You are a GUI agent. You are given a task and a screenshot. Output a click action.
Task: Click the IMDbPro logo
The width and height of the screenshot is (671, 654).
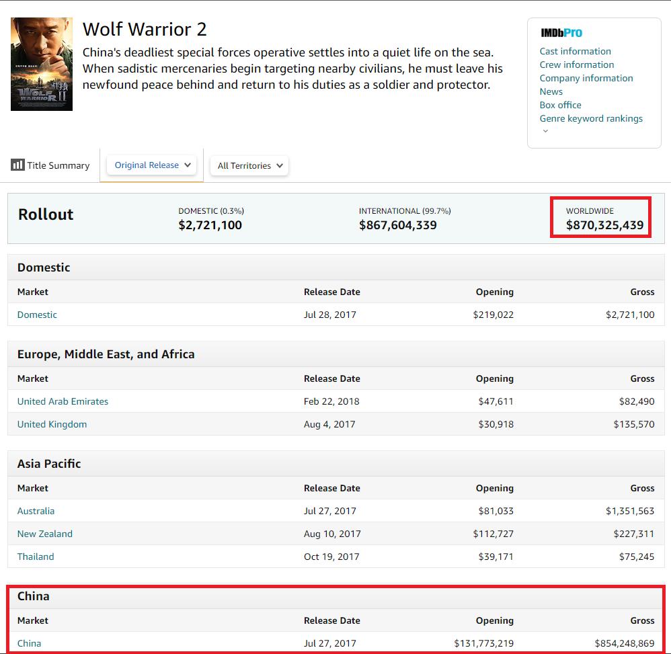(x=561, y=33)
